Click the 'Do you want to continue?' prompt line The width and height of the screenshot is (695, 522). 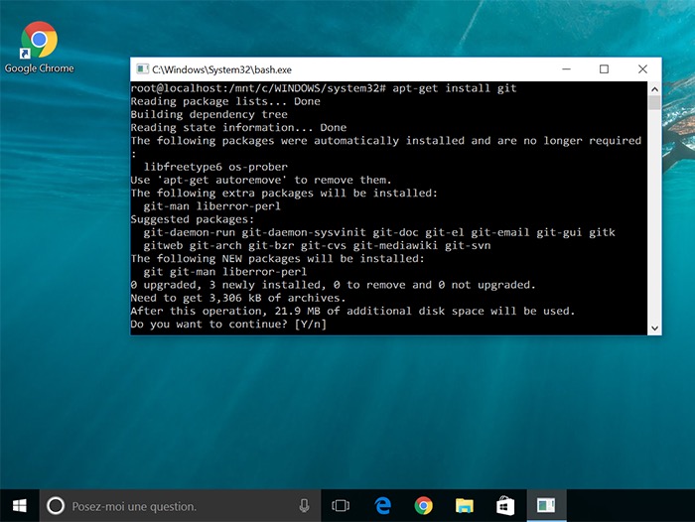228,325
